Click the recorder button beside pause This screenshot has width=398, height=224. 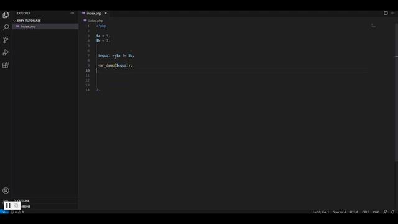pos(16,205)
